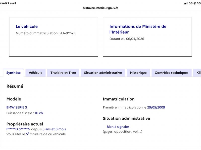Switch to the Véhicule tab
The height and width of the screenshot is (150, 201).
(x=35, y=73)
